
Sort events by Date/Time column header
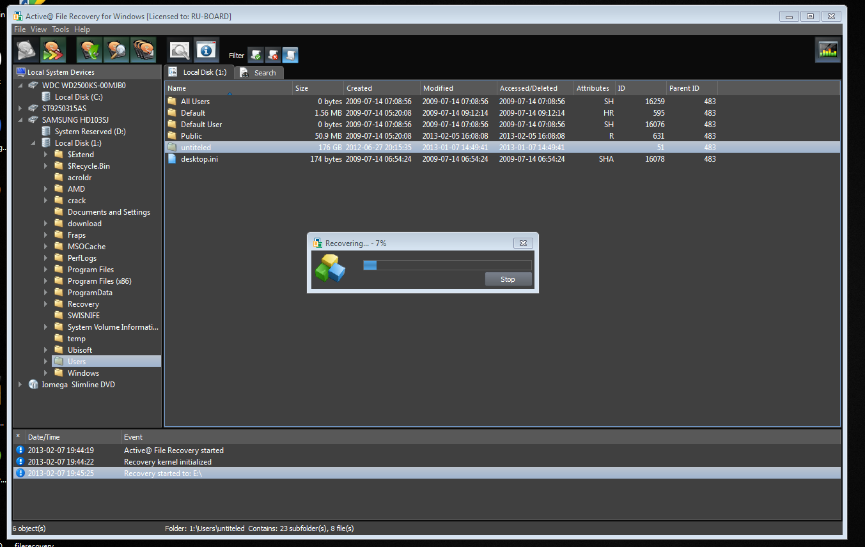coord(73,437)
